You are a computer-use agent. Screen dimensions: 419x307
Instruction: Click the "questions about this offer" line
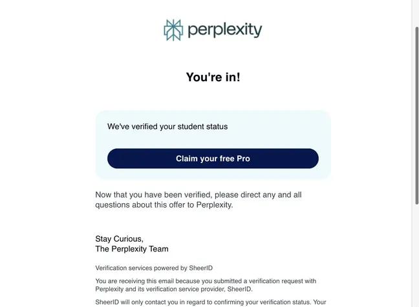[164, 205]
